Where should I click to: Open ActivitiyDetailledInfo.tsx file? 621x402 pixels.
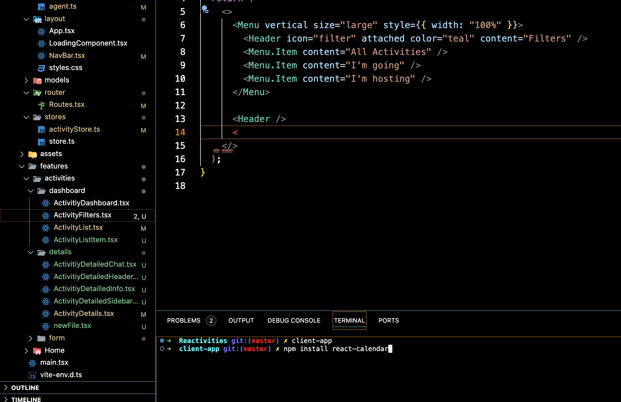[x=94, y=289]
